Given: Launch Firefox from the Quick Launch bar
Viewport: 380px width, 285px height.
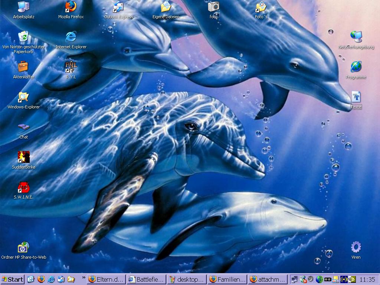Looking at the screenshot, I should (41, 279).
